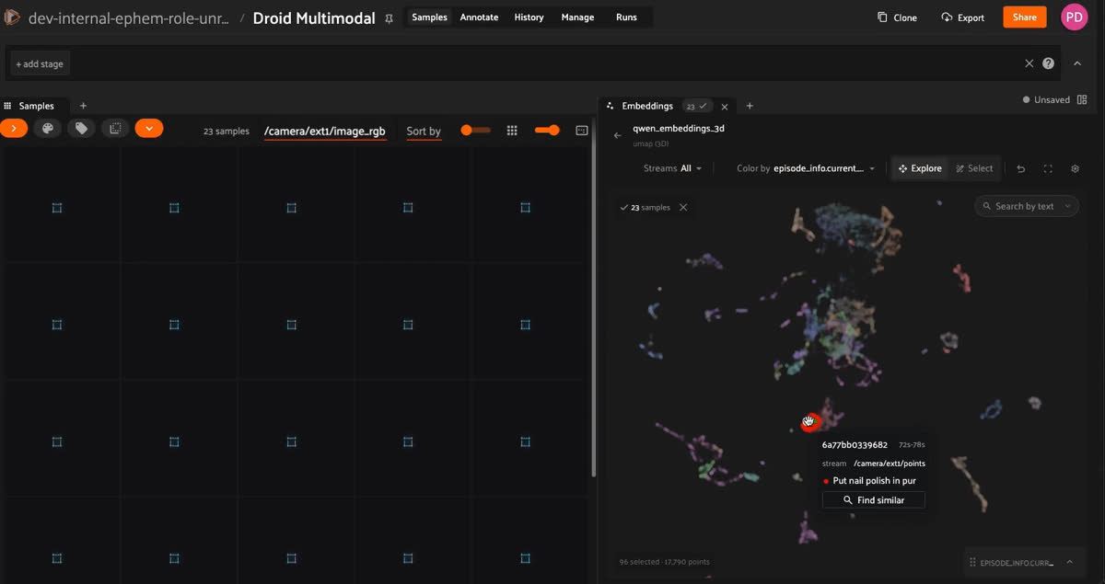Go back from qwen_embeddings_3d plot
This screenshot has width=1105, height=584.
point(618,135)
